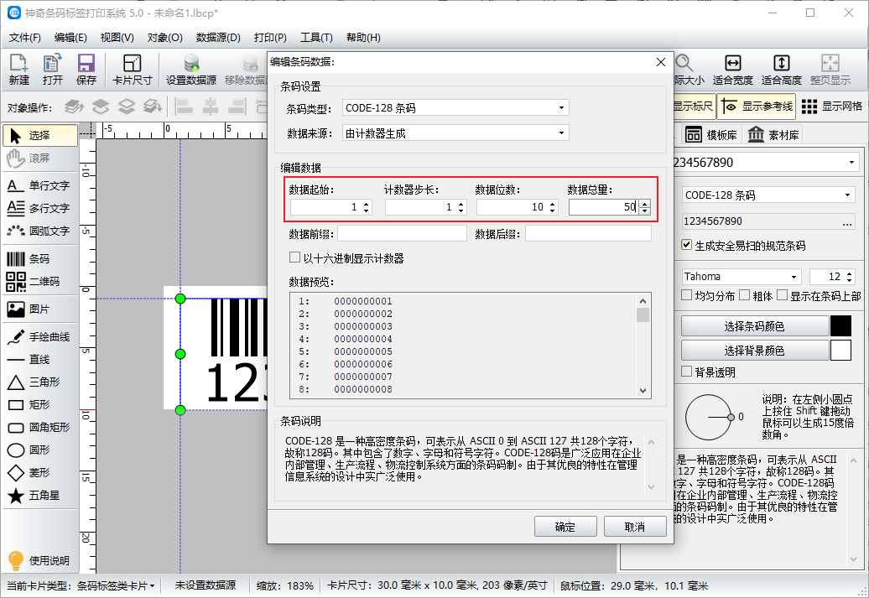The width and height of the screenshot is (869, 598).
Task: Open Tahoma font dropdown
Action: point(742,277)
